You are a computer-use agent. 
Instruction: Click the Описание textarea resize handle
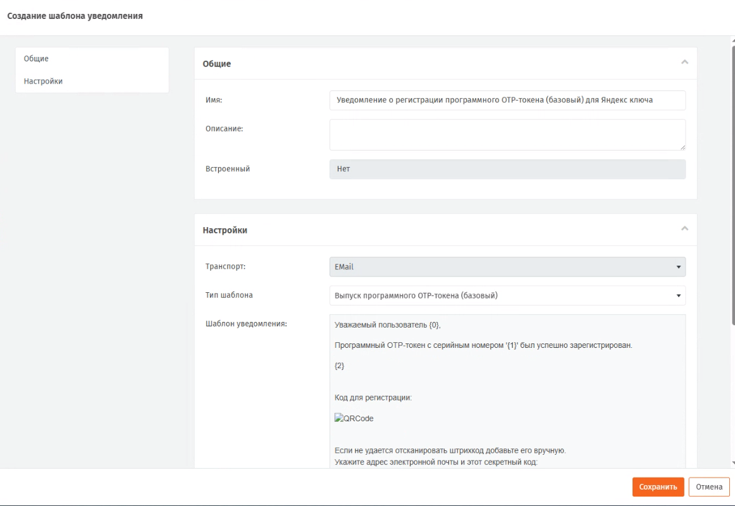[682, 147]
